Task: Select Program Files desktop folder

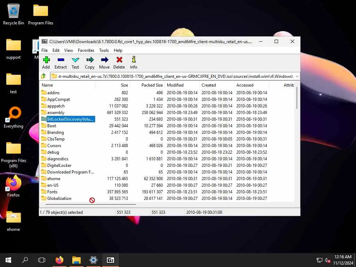Action: (41, 14)
